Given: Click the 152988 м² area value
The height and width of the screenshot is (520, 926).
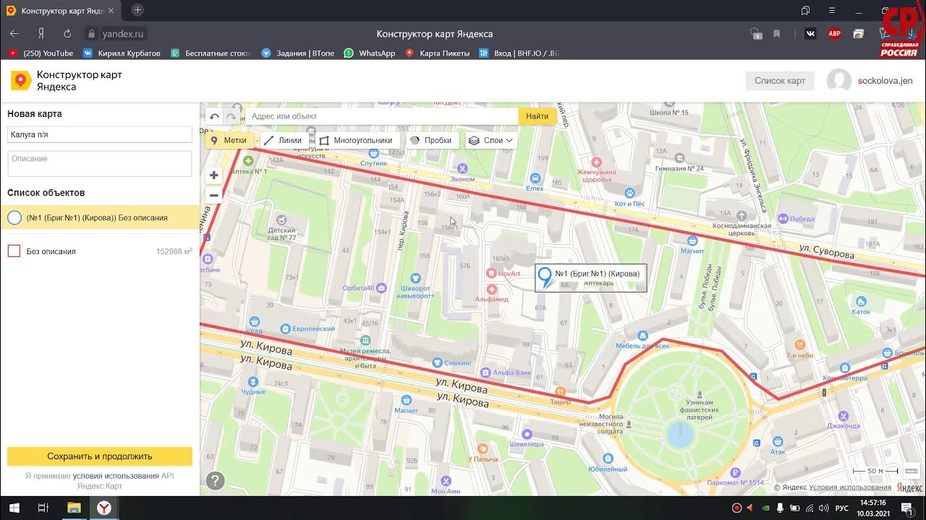Looking at the screenshot, I should click(174, 251).
